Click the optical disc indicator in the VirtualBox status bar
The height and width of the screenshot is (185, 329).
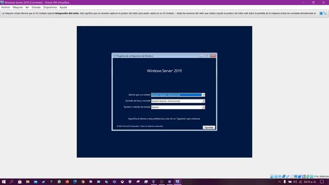point(276,176)
